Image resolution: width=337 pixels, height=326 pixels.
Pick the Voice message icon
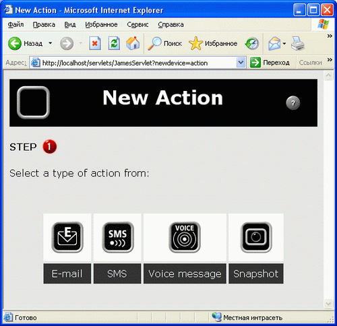pos(185,237)
